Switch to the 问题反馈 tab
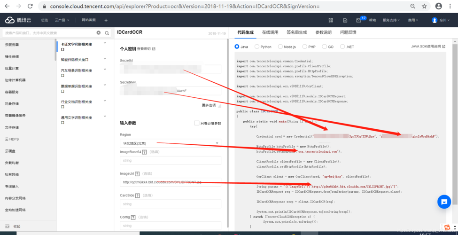 348,32
